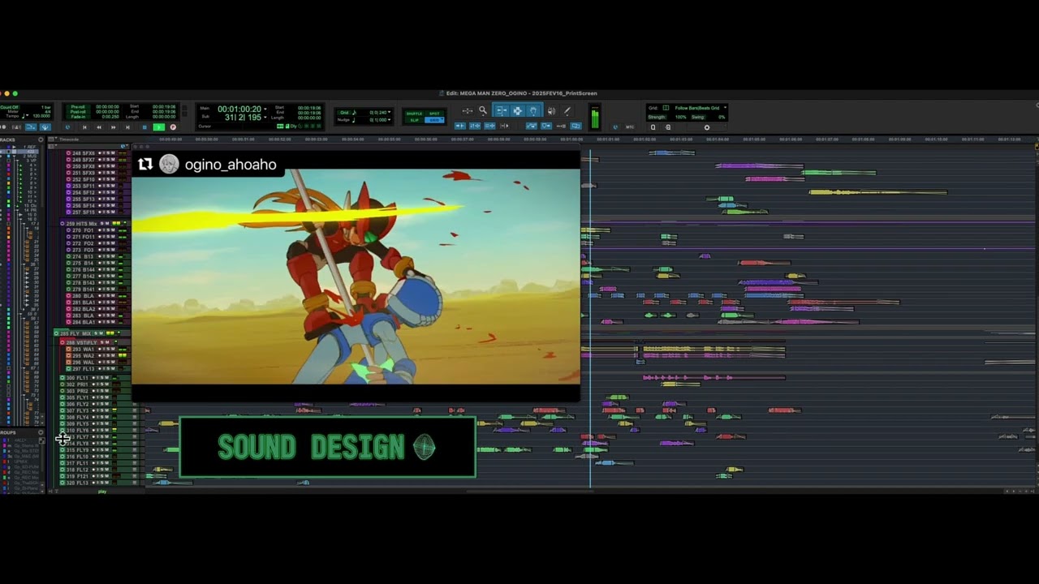1039x584 pixels.
Task: Toggle the blue Grid edit mode button
Action: pyautogui.click(x=434, y=120)
